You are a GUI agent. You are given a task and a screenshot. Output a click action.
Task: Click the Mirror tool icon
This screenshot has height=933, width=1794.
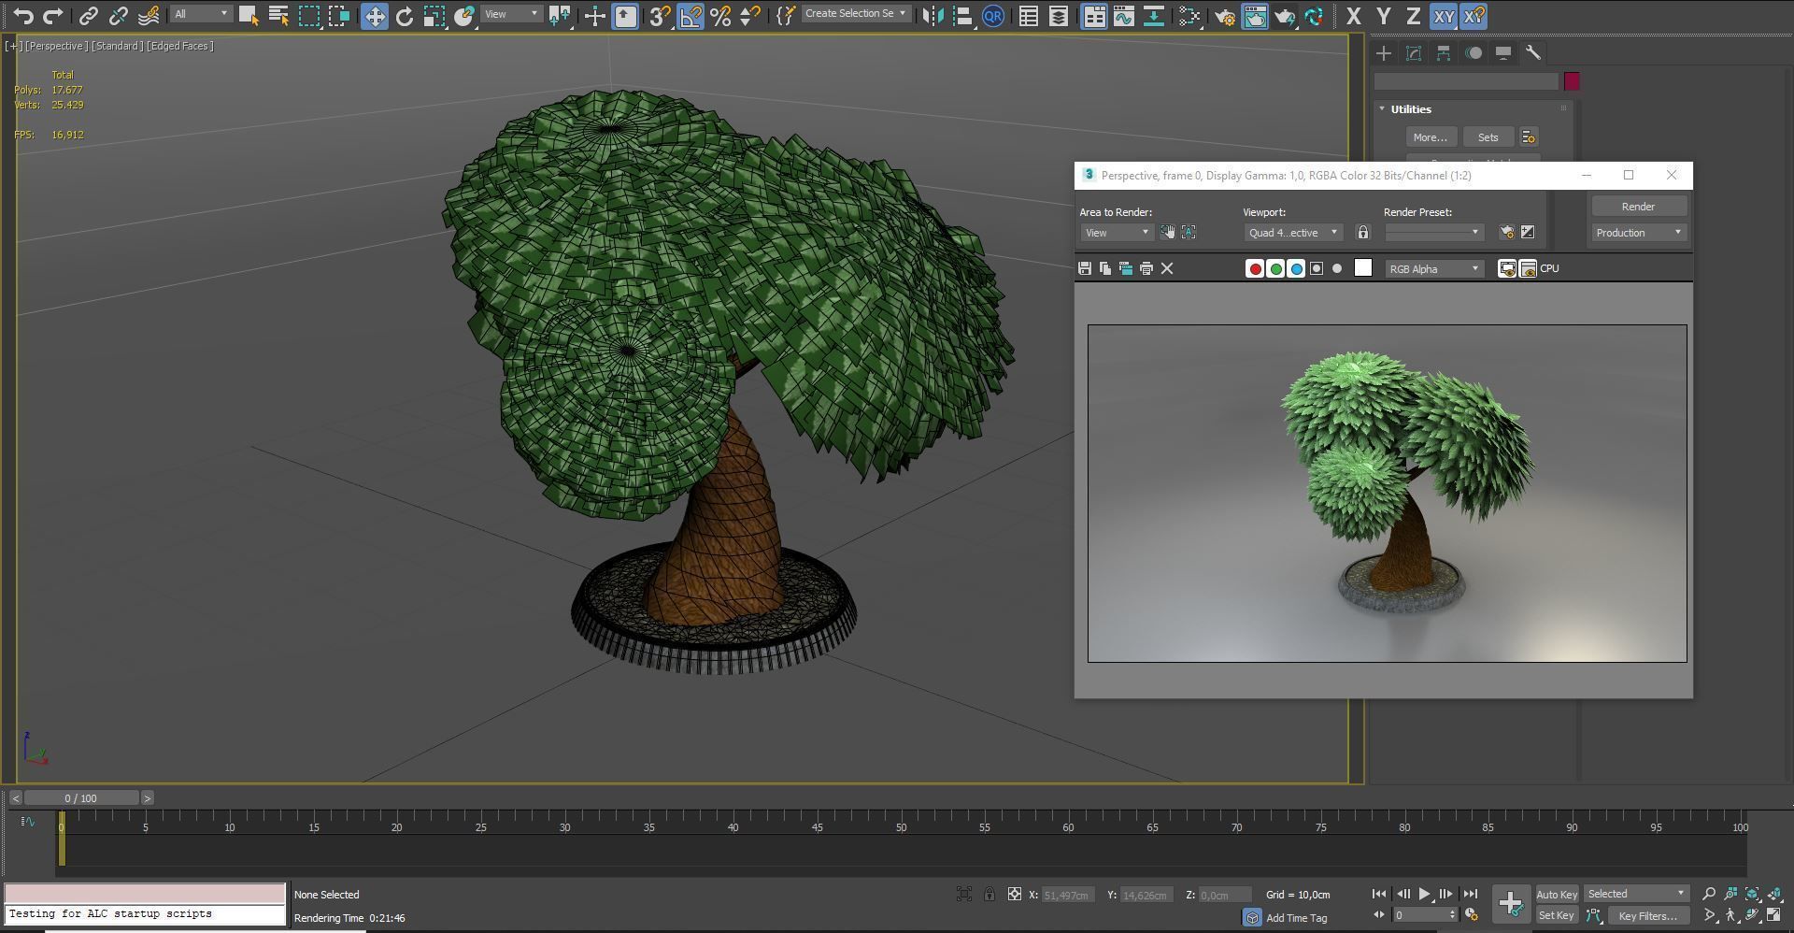[x=932, y=16]
